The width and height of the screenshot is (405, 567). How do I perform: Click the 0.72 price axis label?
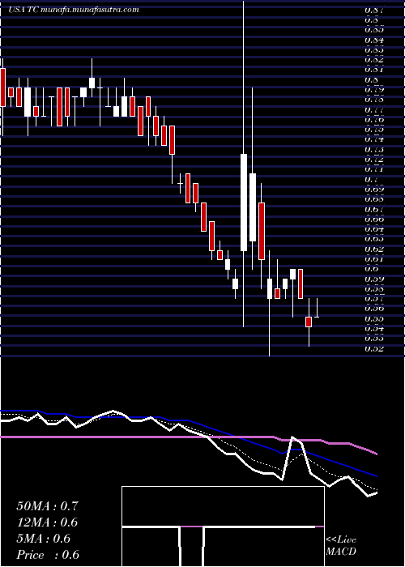(x=373, y=159)
